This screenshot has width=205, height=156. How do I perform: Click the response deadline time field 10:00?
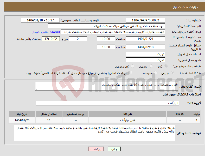point(106,39)
